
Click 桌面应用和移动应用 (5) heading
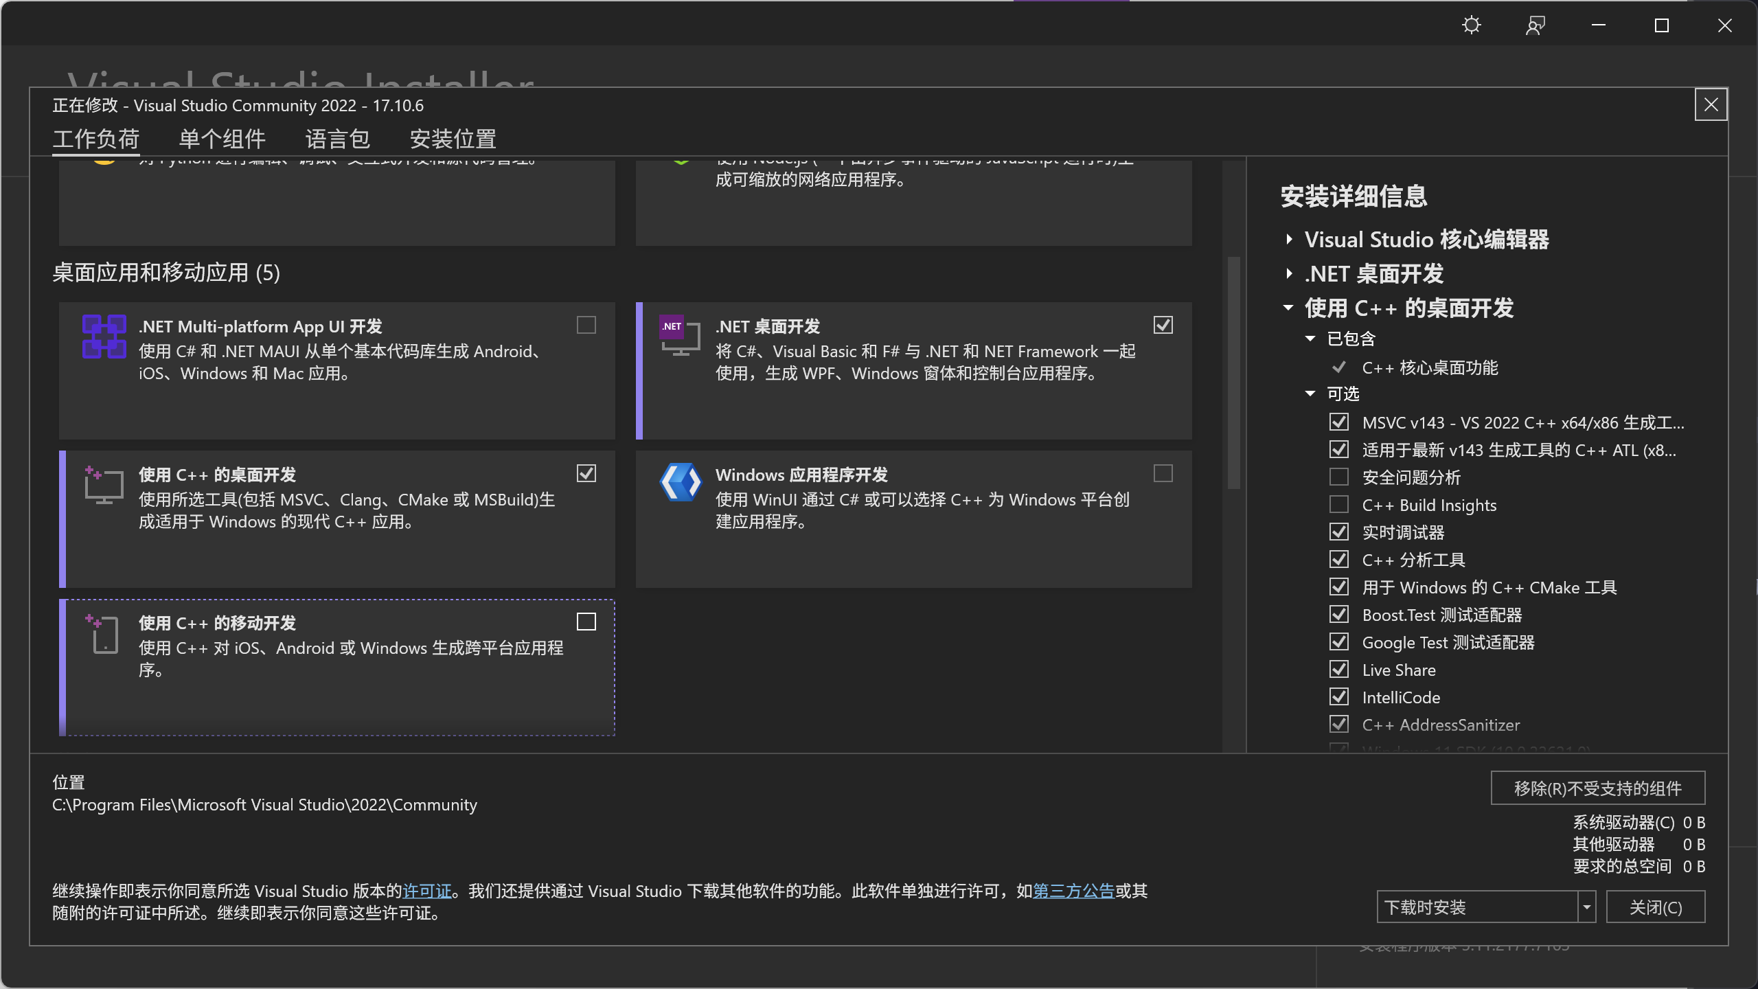(x=166, y=273)
